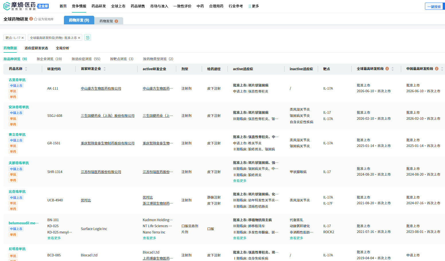Select 药物数据 sub-tab
445x261 pixels.
(x=10, y=48)
